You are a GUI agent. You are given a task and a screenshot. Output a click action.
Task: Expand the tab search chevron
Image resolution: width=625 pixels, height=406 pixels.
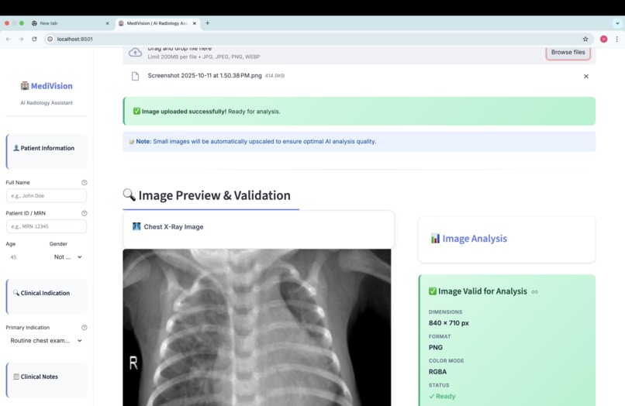[x=617, y=23]
